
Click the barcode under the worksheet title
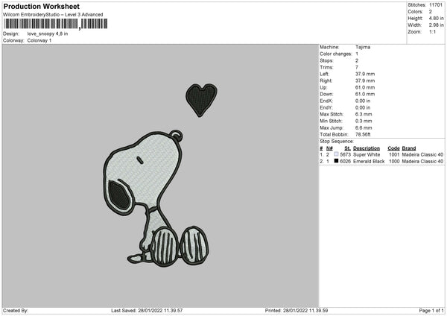tap(55, 24)
